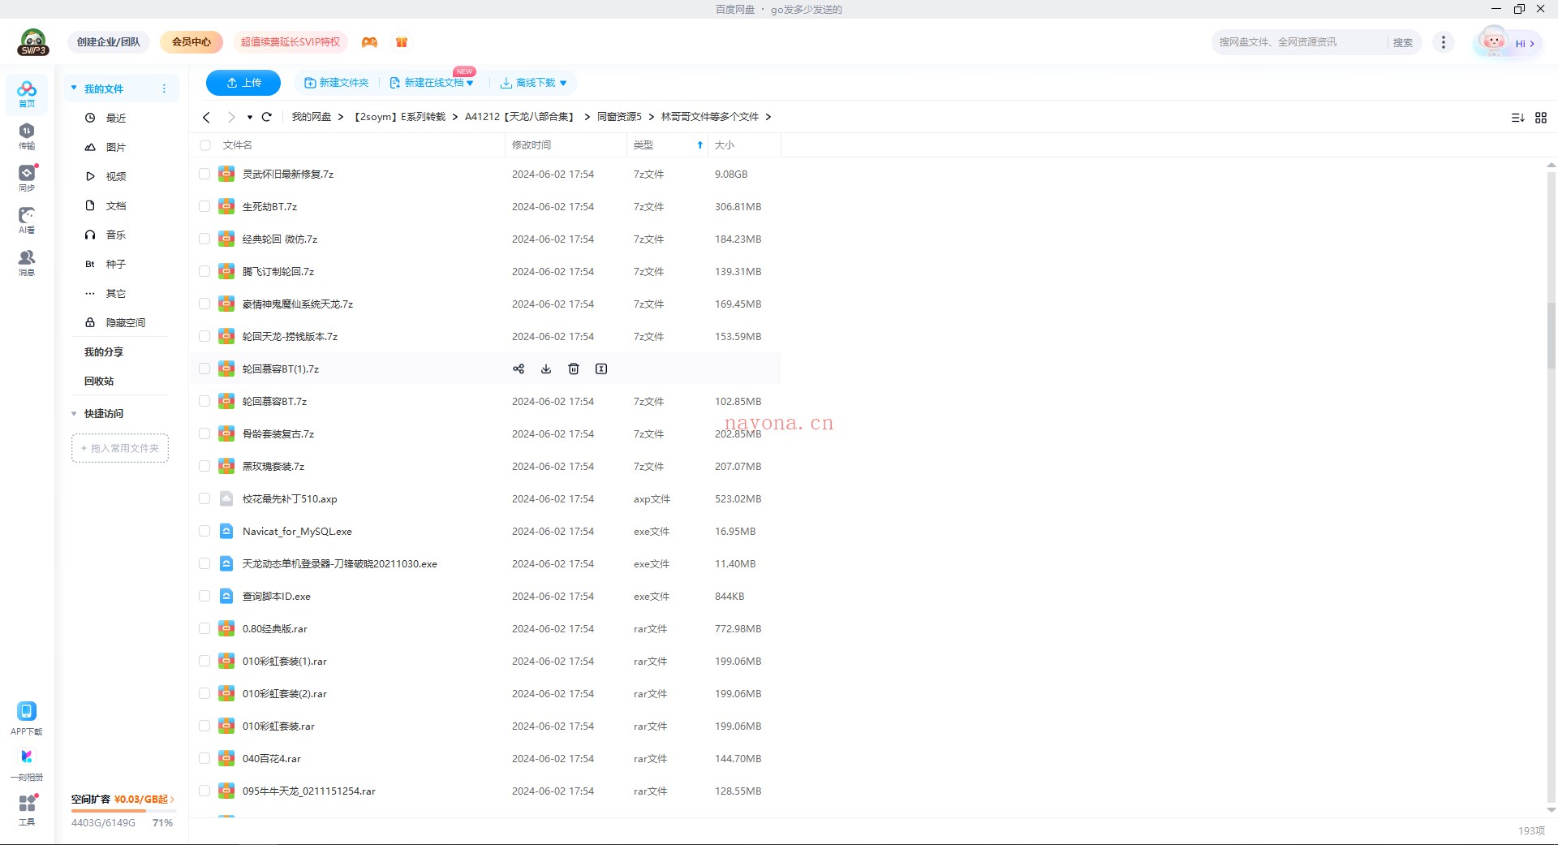This screenshot has height=845, width=1558.
Task: Open the APP下载 icon
Action: pos(27,718)
